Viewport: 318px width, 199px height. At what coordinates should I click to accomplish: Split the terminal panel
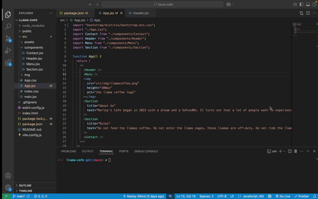click(290, 151)
